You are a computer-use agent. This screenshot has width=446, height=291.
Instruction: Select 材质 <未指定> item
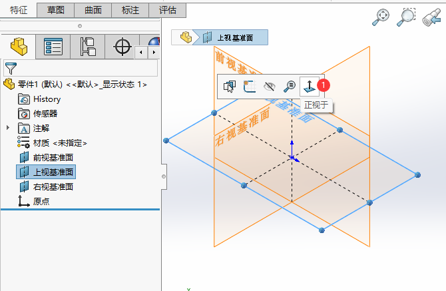[52, 143]
